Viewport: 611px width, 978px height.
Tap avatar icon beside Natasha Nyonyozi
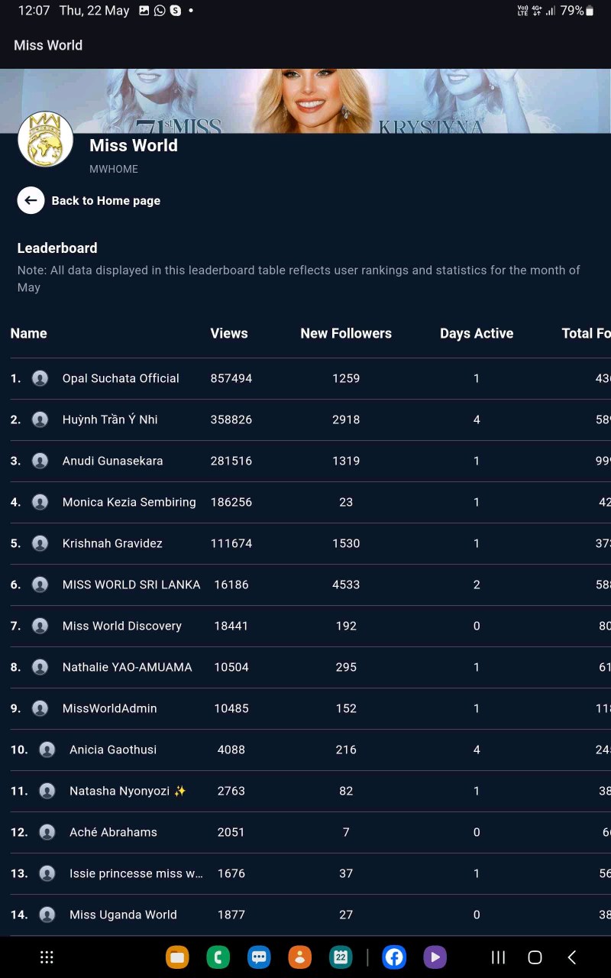pos(47,791)
